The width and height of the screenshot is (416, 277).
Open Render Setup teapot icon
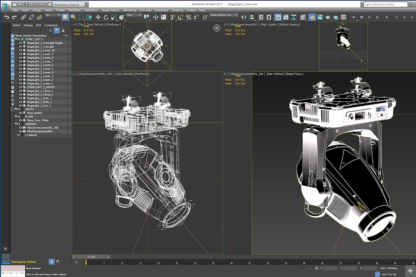point(312,17)
